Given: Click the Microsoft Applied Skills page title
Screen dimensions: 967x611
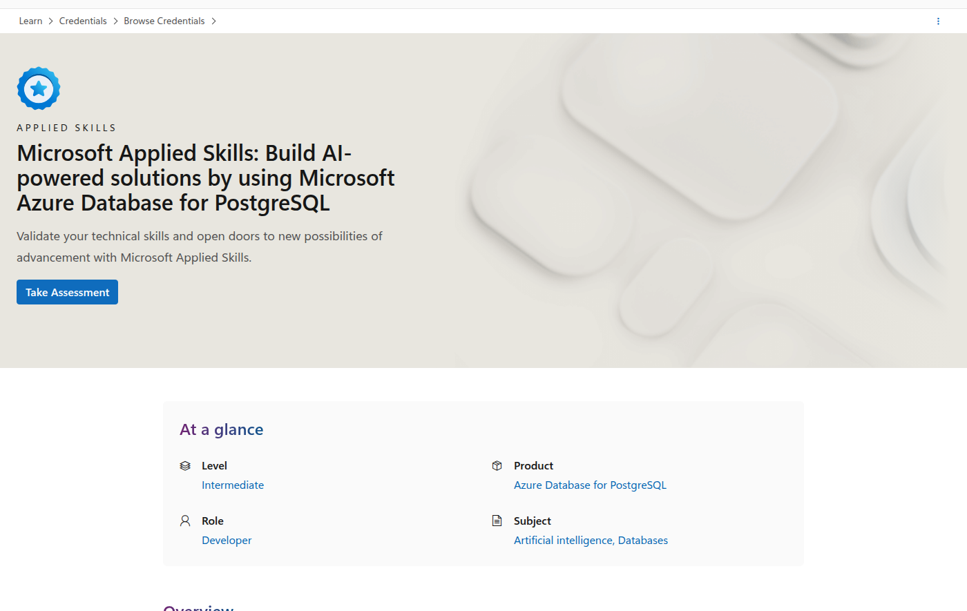Looking at the screenshot, I should [x=206, y=178].
